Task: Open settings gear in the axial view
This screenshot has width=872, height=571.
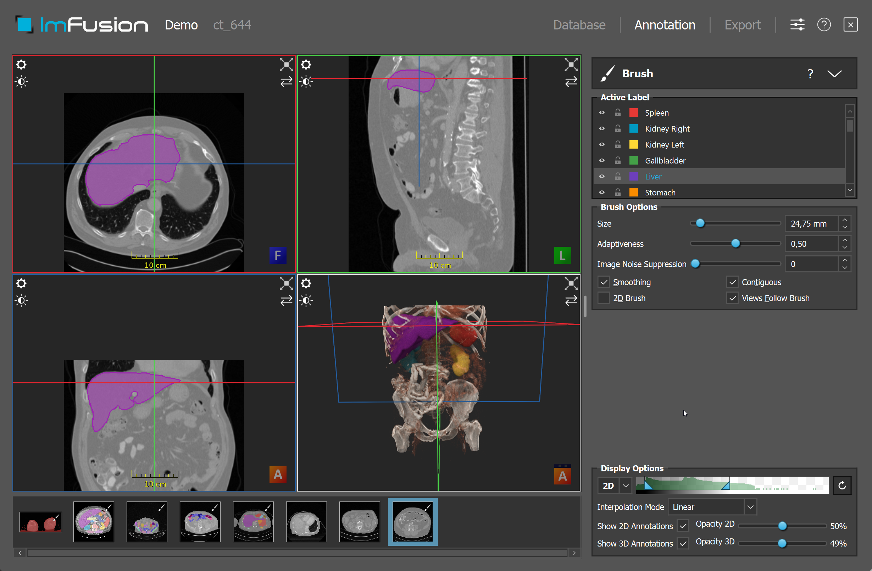Action: [21, 65]
